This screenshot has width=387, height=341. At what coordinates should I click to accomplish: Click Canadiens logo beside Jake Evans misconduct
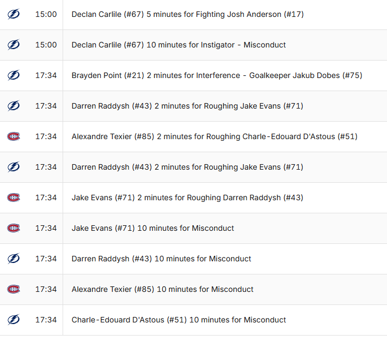[x=14, y=228]
